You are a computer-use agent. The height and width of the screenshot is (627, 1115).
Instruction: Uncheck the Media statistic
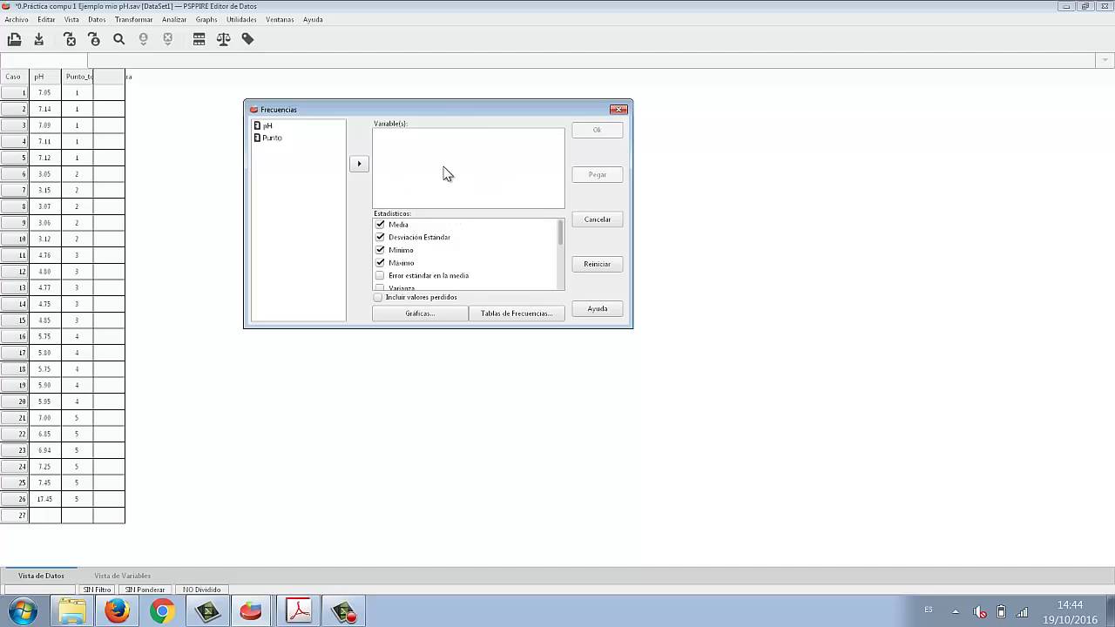(380, 225)
